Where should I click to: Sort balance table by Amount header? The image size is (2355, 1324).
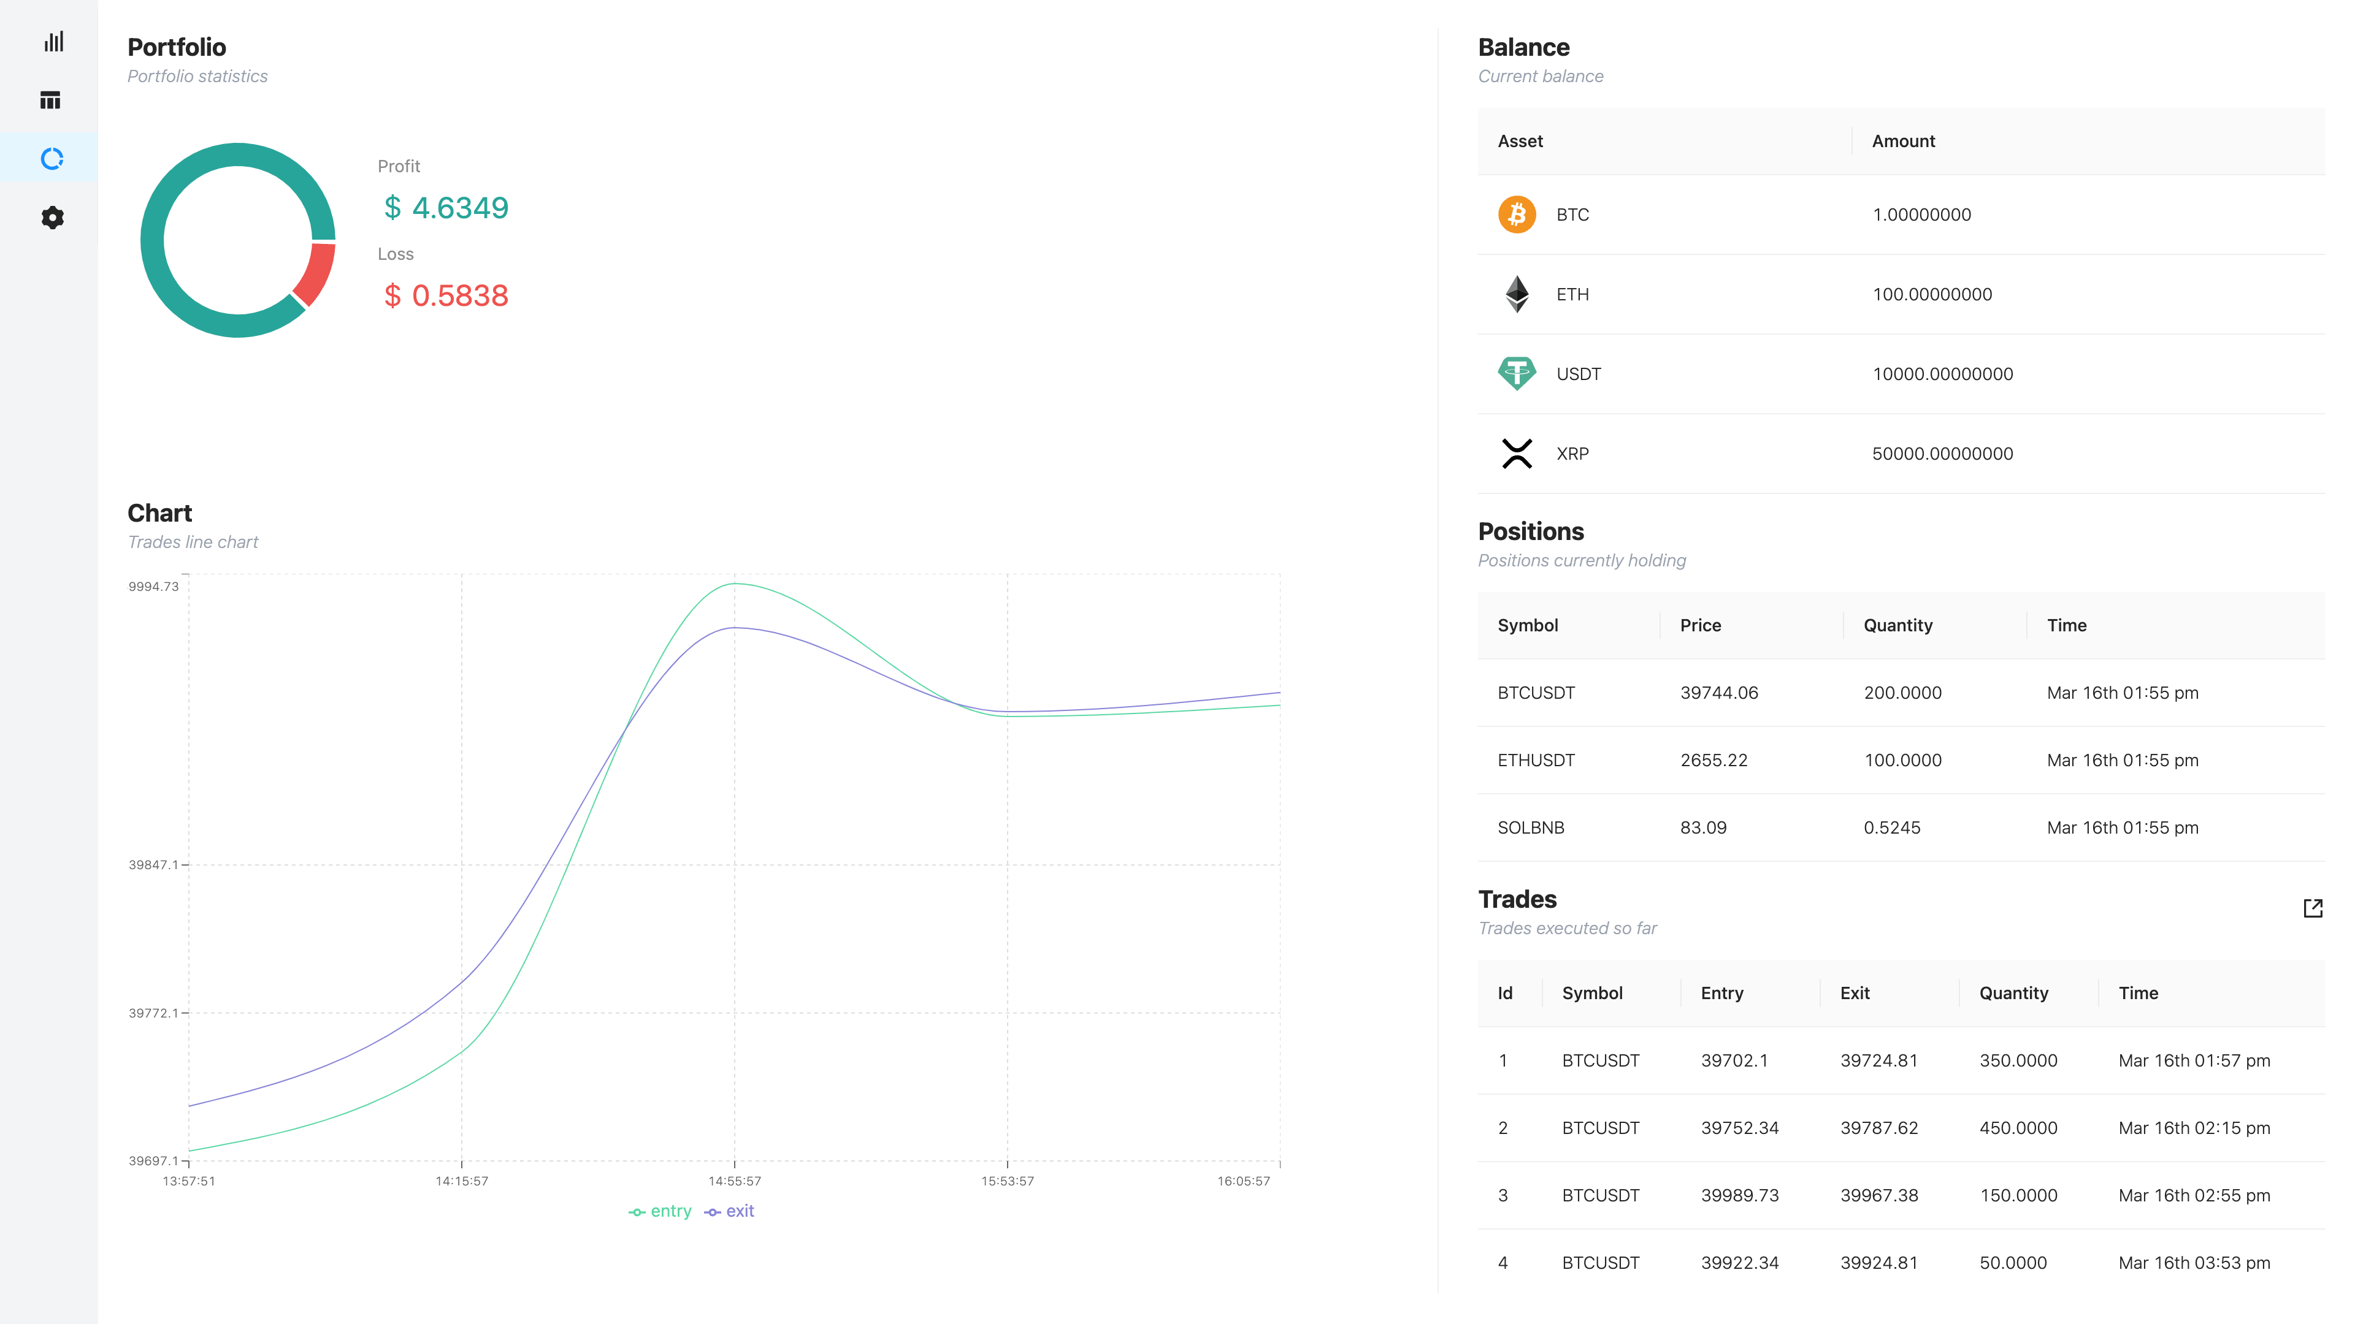(x=1904, y=142)
